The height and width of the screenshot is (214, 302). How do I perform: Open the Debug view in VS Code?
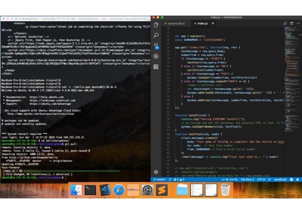pyautogui.click(x=156, y=56)
